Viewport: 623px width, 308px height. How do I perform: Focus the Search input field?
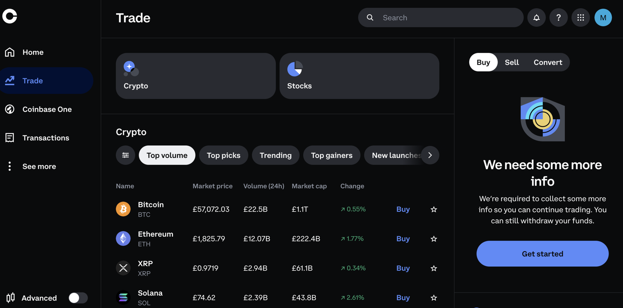pos(441,18)
